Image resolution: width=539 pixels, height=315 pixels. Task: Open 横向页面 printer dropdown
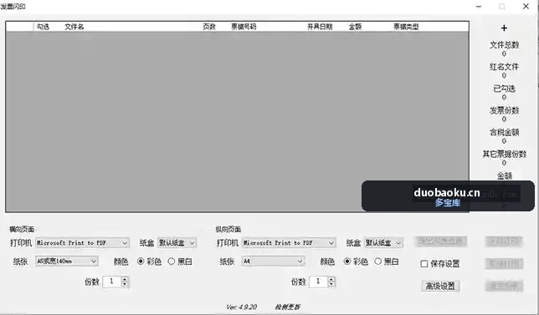(82, 243)
